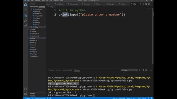Close the terminal panel
177x99 pixels.
pos(152,70)
